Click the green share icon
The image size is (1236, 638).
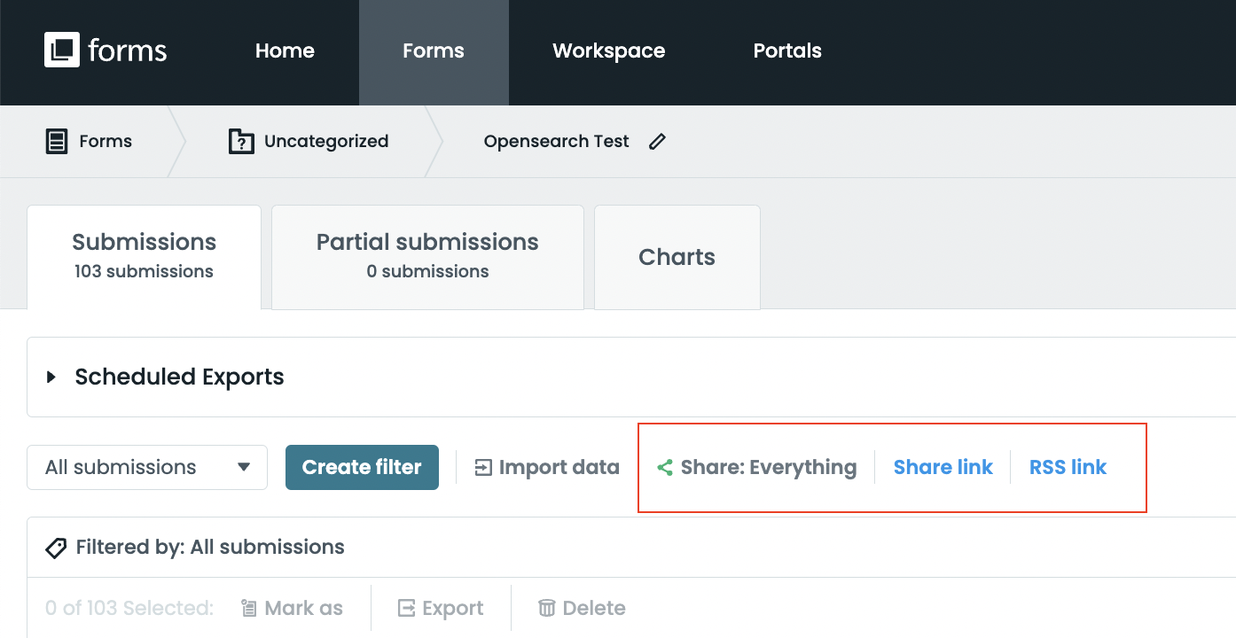[x=665, y=467]
